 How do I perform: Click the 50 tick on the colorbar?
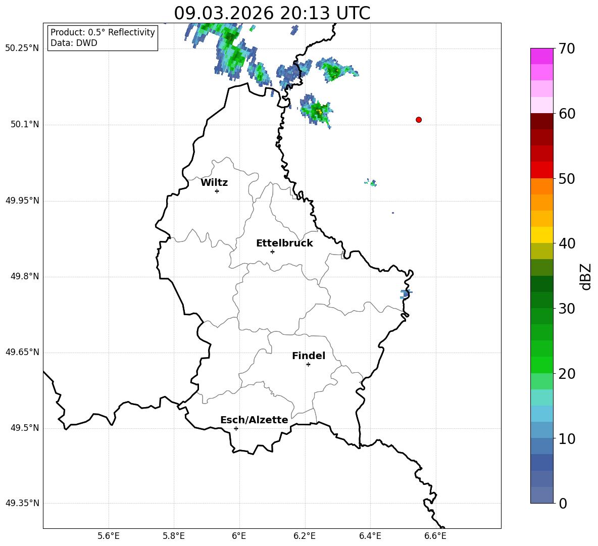(567, 178)
